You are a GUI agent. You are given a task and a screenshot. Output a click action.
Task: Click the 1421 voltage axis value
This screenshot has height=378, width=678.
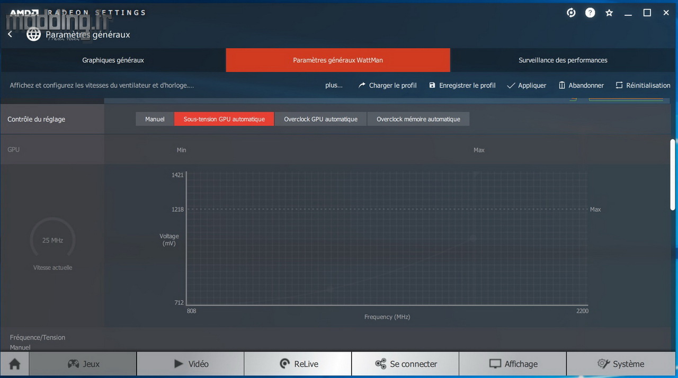tap(177, 175)
